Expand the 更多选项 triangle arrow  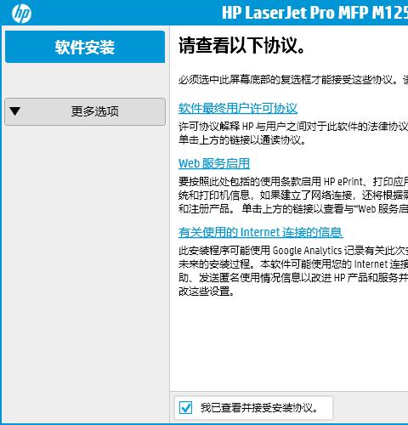[x=14, y=111]
